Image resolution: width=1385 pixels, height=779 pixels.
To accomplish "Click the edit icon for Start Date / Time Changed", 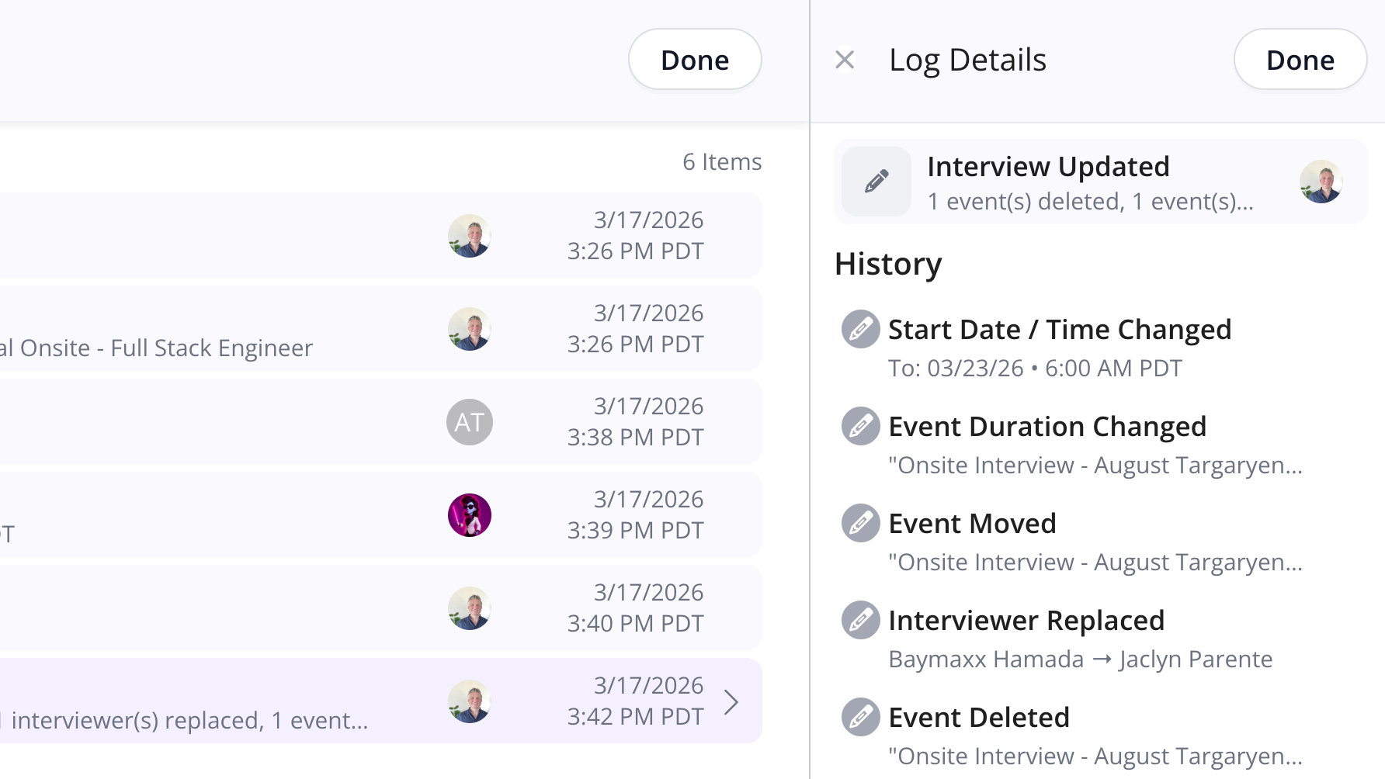I will 860,329.
